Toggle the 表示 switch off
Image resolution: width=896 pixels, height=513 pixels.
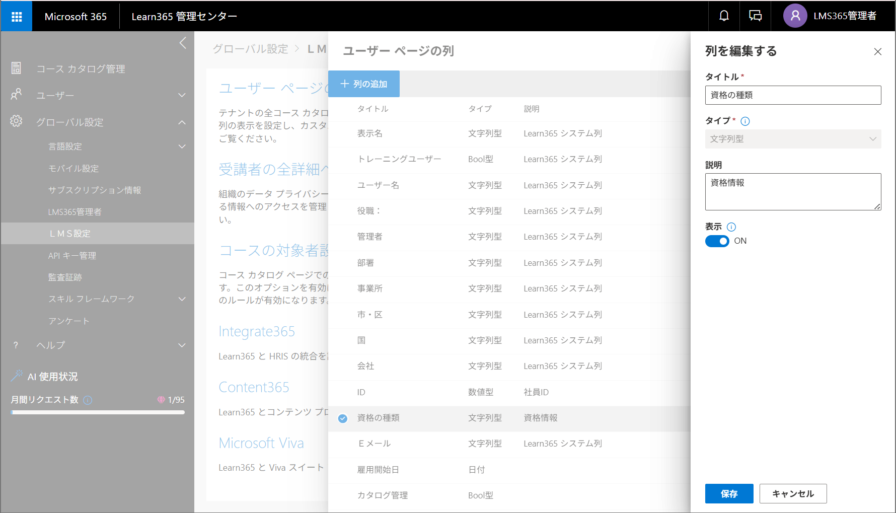coord(717,241)
